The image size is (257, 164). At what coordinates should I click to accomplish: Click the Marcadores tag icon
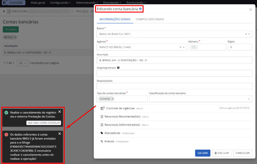point(102,133)
